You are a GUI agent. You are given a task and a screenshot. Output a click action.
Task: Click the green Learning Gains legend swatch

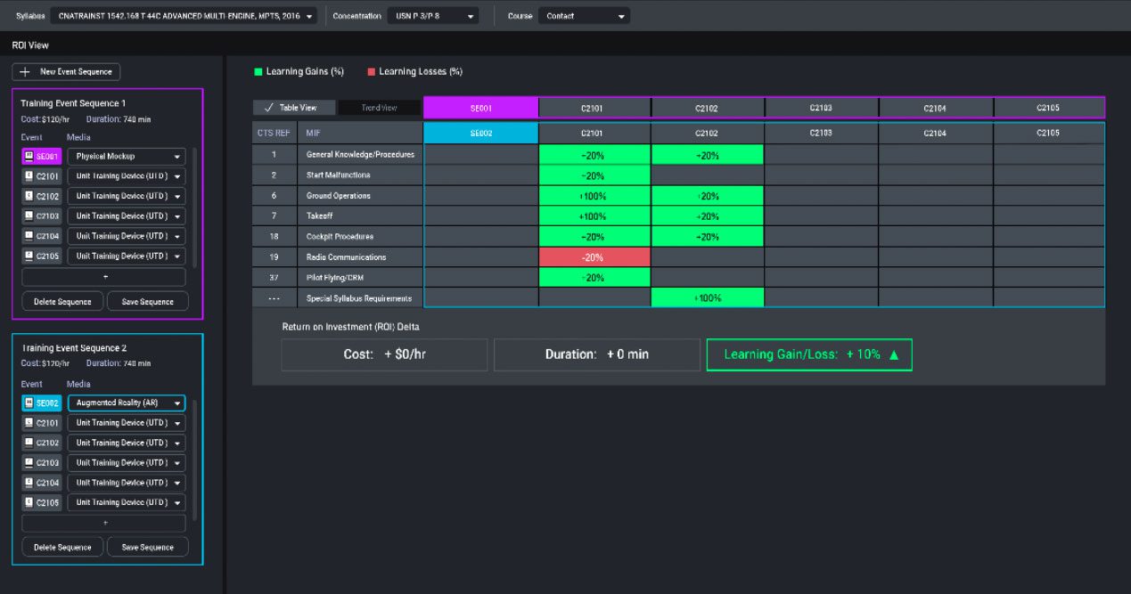coord(258,71)
